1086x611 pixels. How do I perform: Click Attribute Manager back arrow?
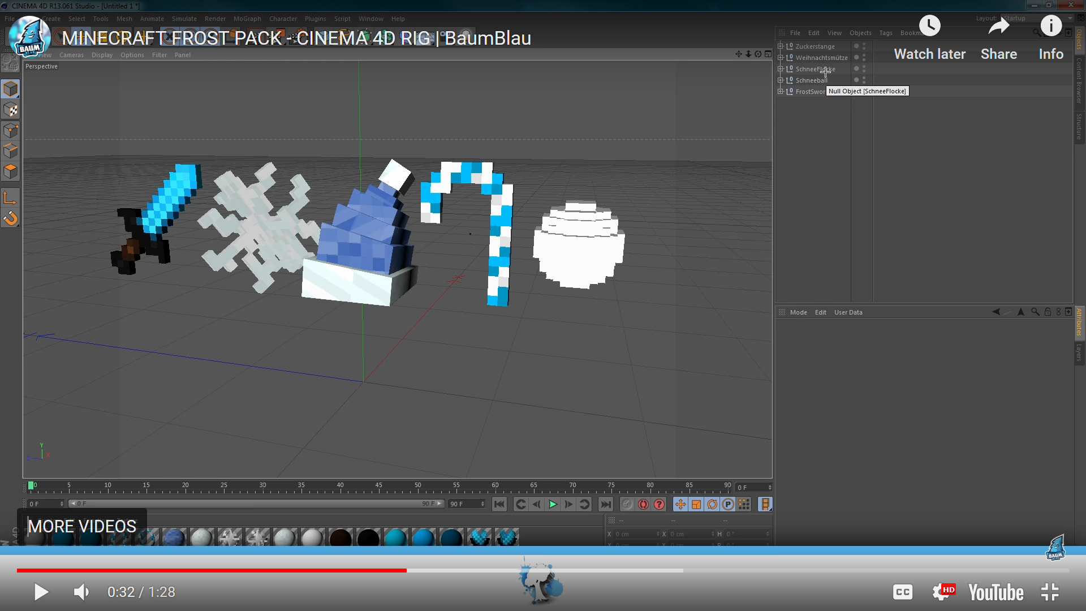coord(996,312)
